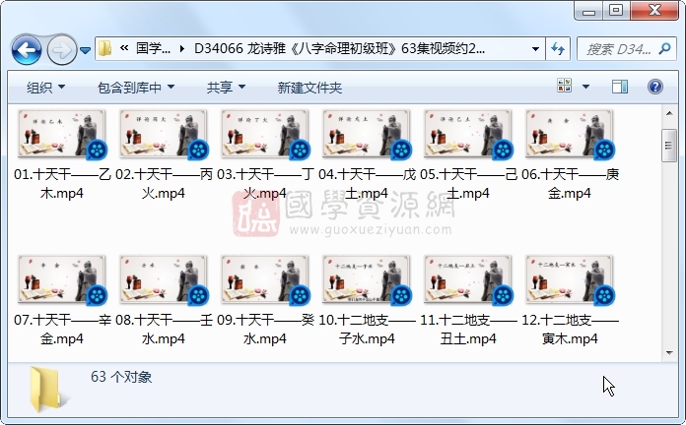
Task: Click the vertical scrollbar thumb
Action: (669, 146)
